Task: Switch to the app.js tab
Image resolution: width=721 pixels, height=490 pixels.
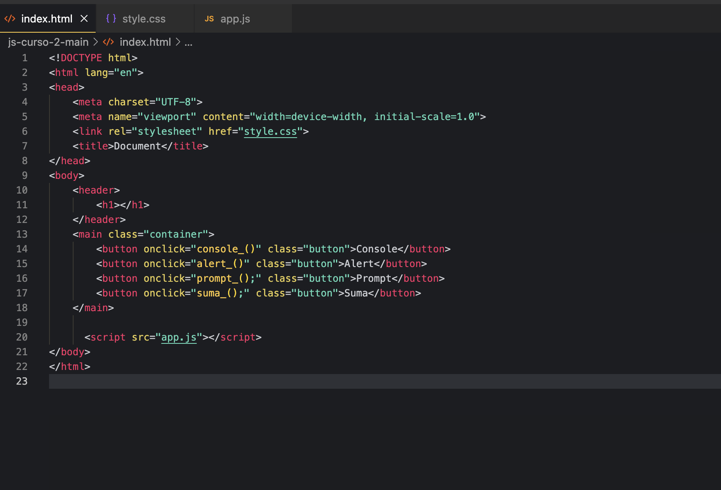Action: [243, 19]
